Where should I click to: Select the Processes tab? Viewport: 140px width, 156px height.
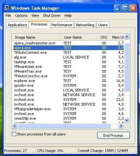click(39, 24)
